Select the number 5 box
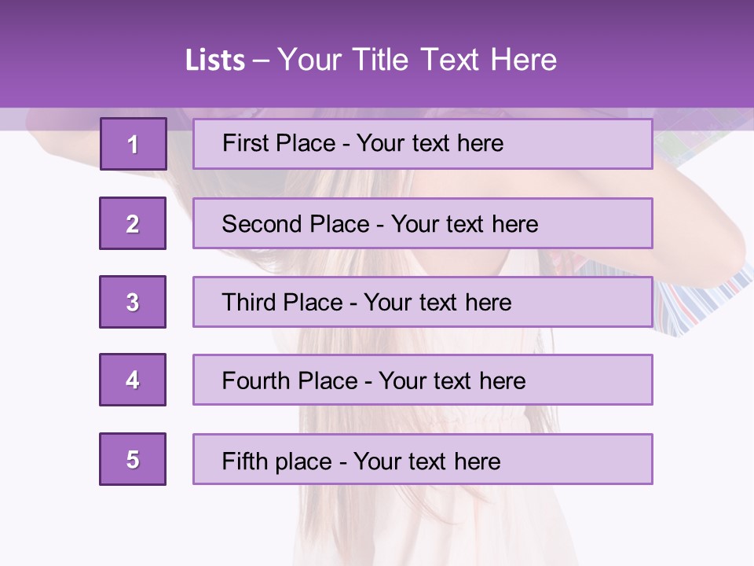 (x=133, y=459)
